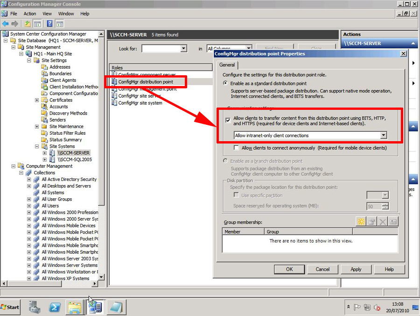Click Apply in the properties dialog

[x=356, y=269]
